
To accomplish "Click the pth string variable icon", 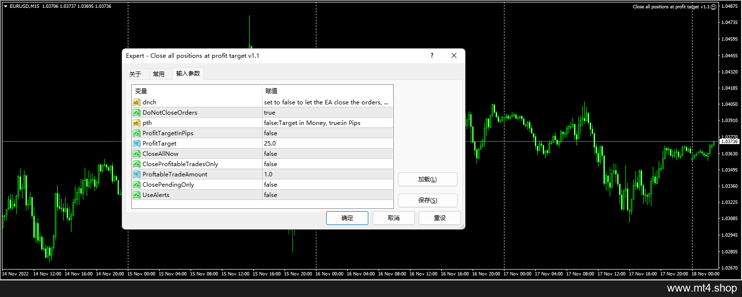I will tap(137, 123).
